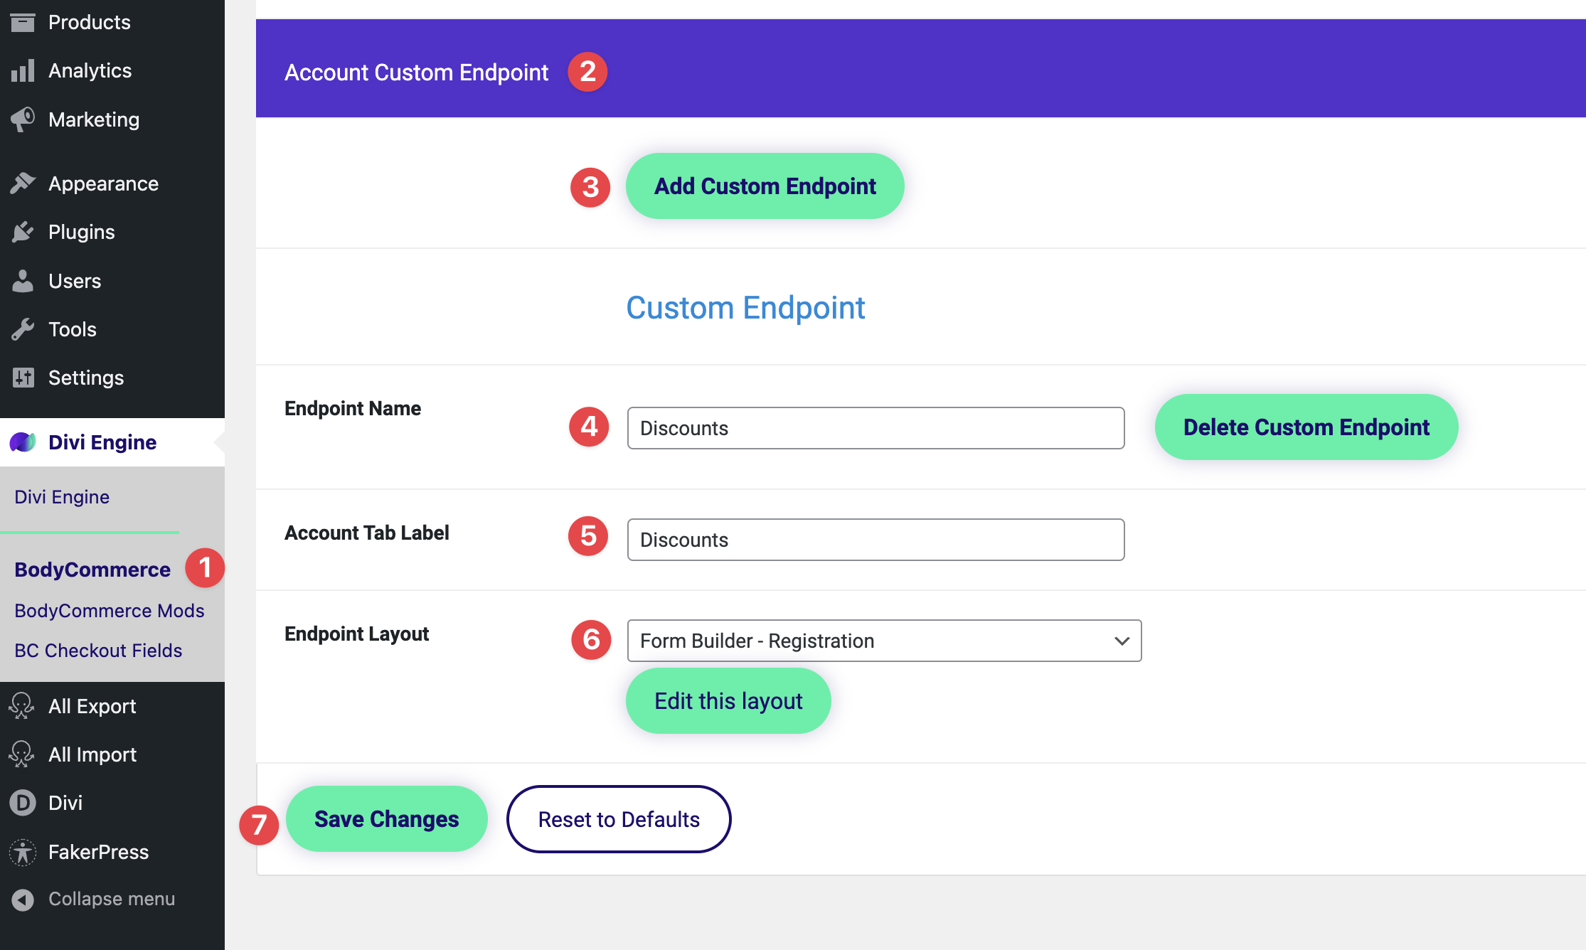Image resolution: width=1586 pixels, height=950 pixels.
Task: Click the Edit this layout button
Action: click(728, 701)
